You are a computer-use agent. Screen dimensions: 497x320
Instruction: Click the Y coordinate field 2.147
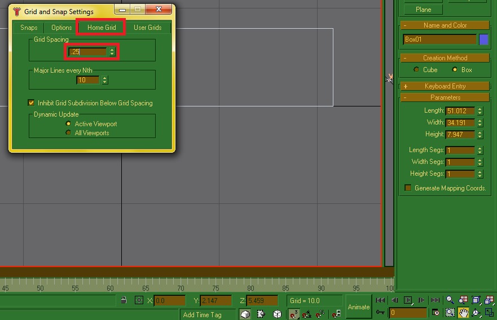216,300
